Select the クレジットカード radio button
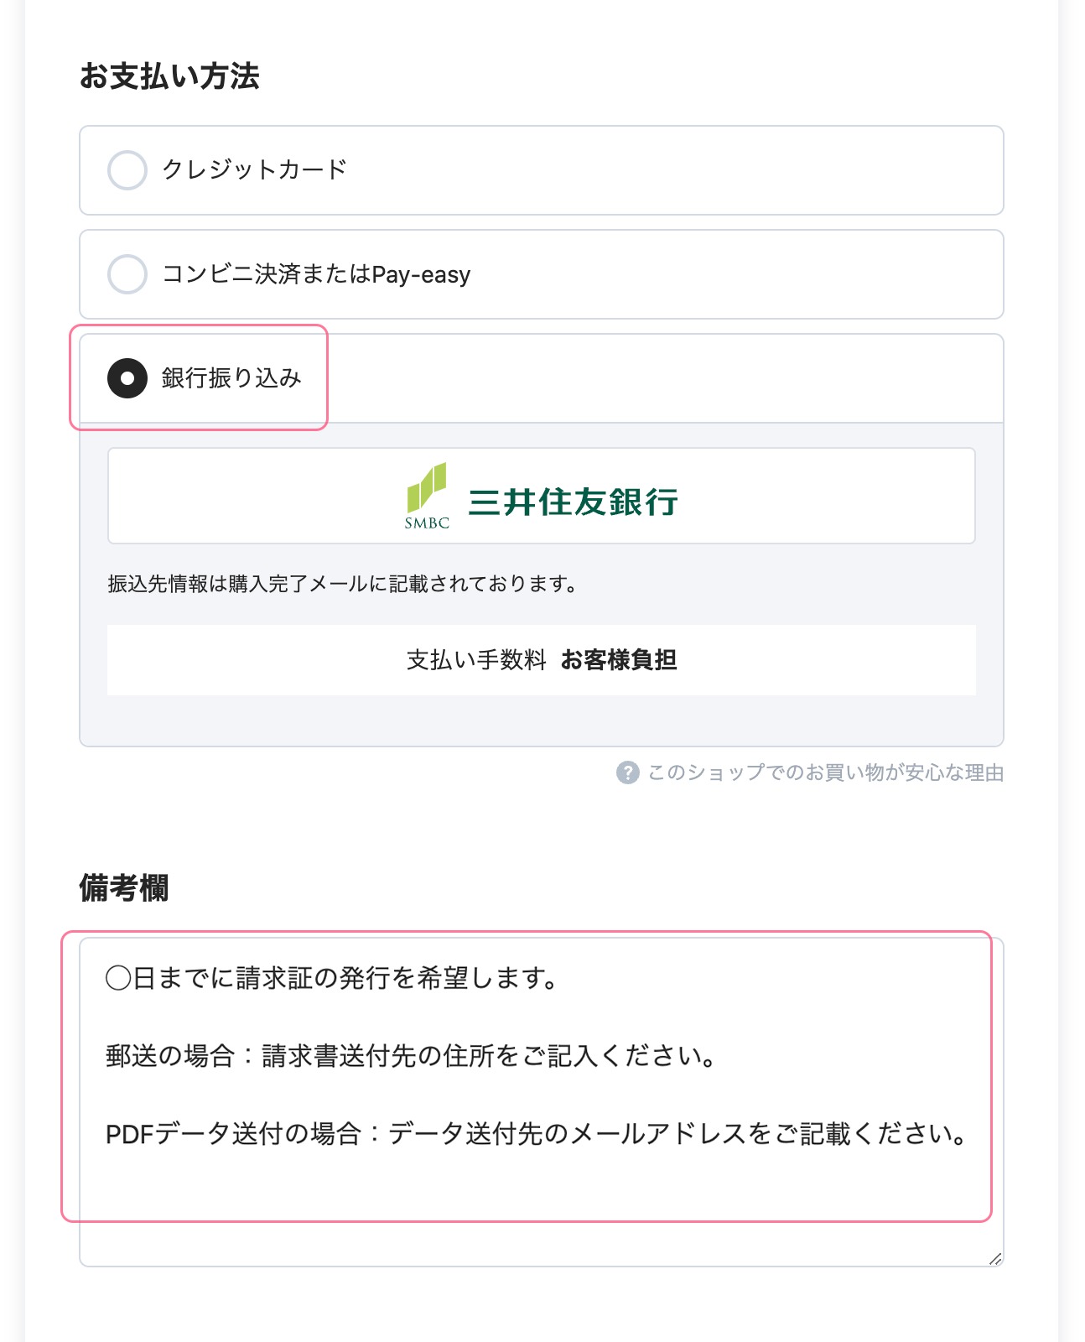The image size is (1085, 1342). click(127, 170)
